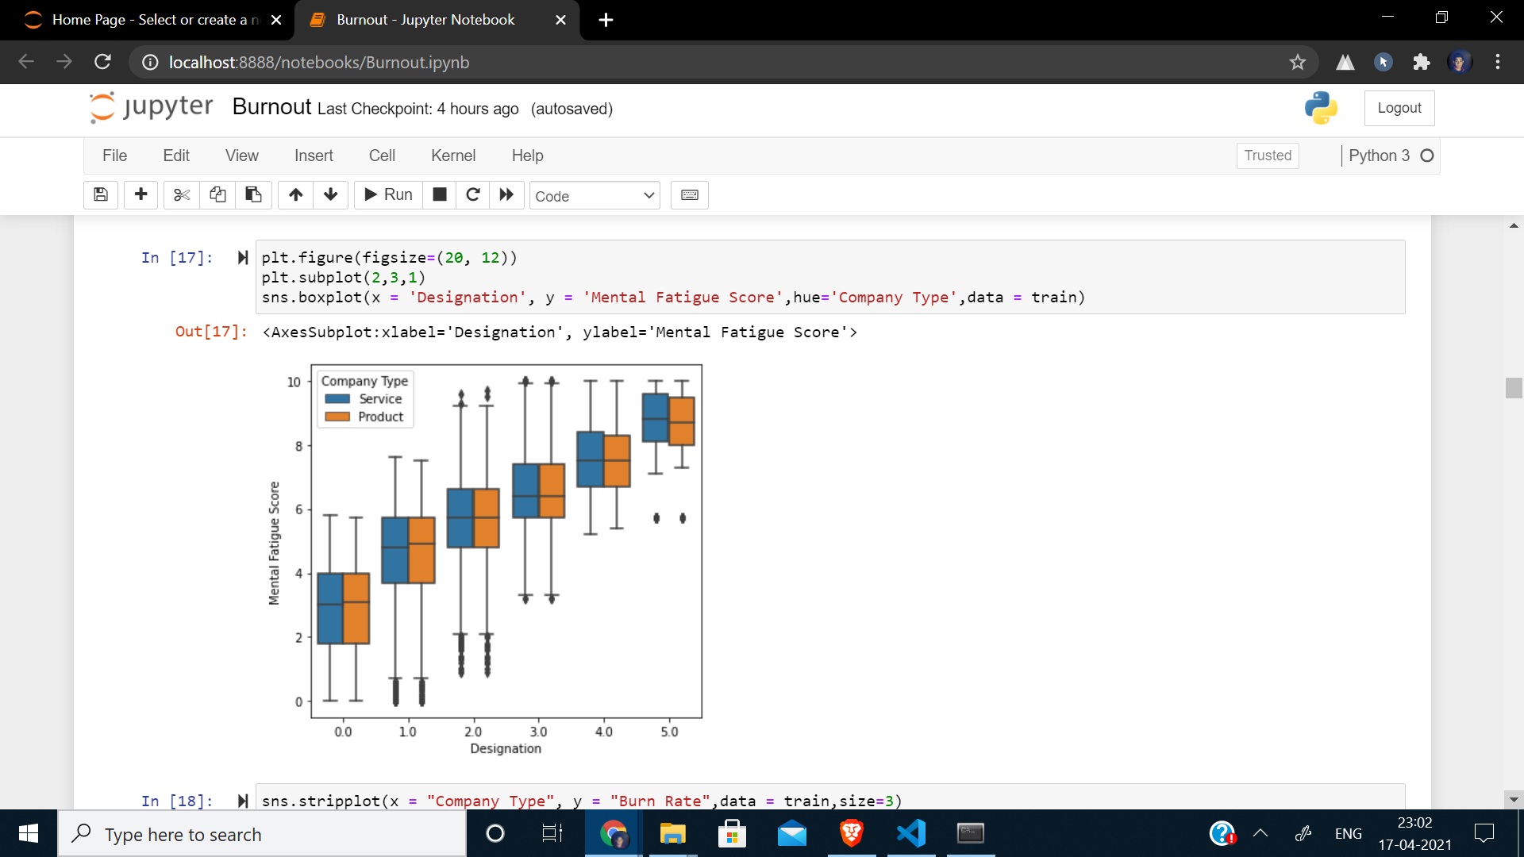
Task: Restart the kernel using the circular arrow
Action: (473, 195)
